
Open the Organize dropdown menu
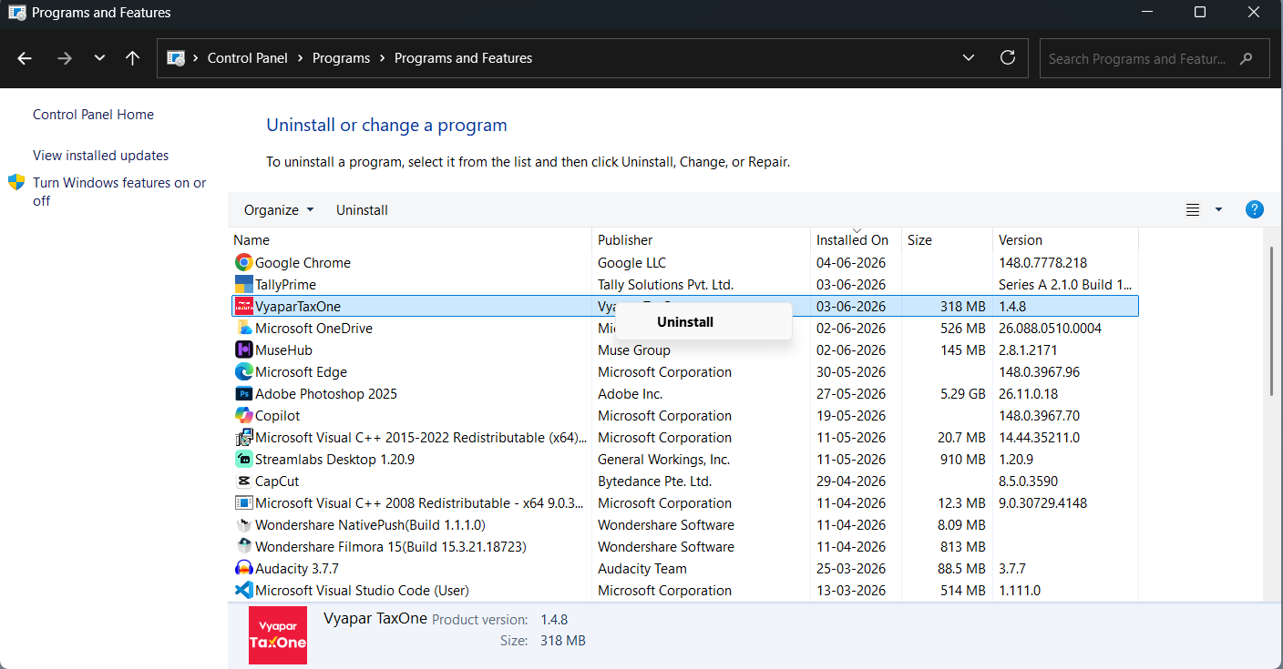pos(279,210)
